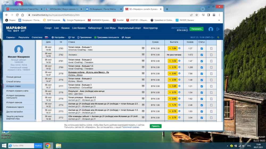
Task: Expand the Сервисы dropdown menu
Action: pos(11,37)
